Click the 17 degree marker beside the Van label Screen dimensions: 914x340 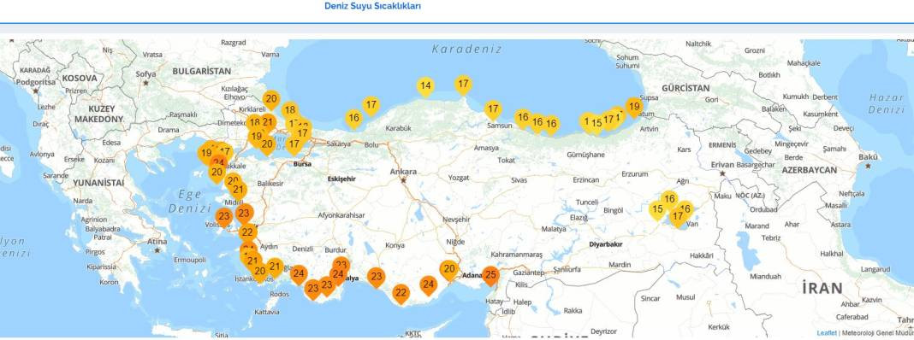(677, 218)
